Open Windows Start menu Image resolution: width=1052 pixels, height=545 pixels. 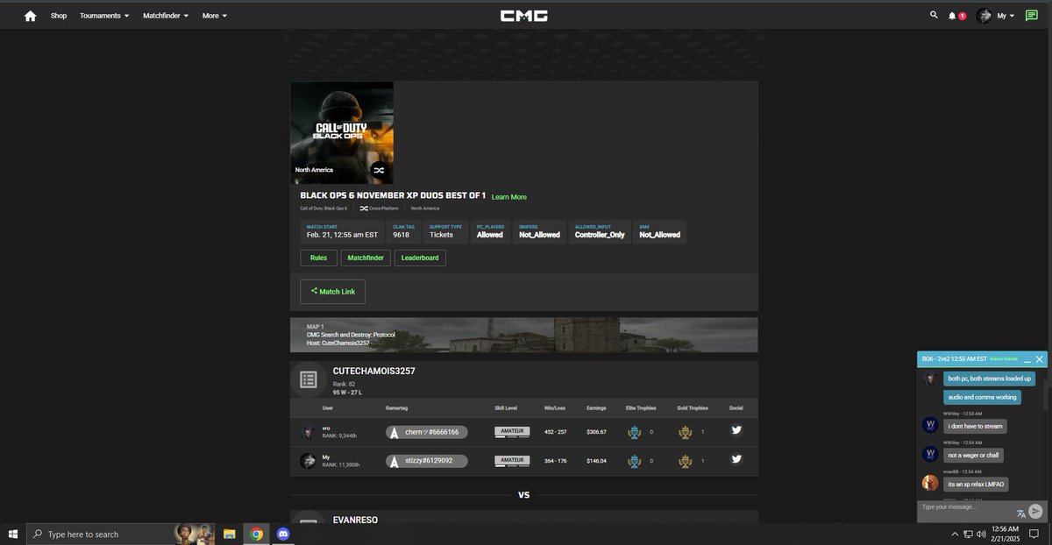click(x=13, y=534)
